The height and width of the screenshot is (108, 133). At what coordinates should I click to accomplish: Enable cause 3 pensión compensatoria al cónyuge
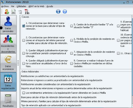[24, 53]
